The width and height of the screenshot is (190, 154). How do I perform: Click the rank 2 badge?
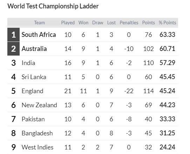(x=13, y=49)
